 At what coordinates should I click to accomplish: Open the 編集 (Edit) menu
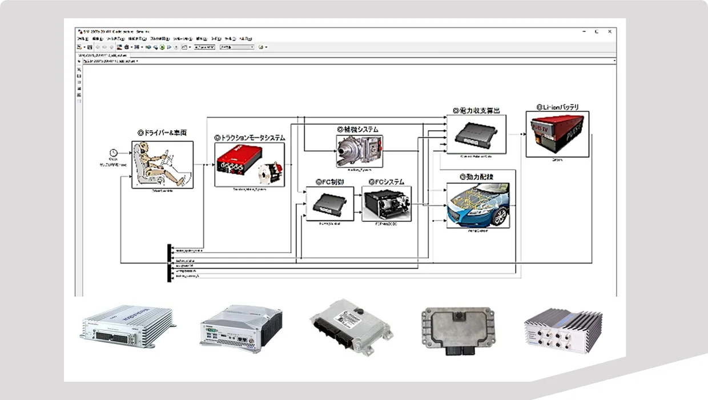pyautogui.click(x=98, y=39)
